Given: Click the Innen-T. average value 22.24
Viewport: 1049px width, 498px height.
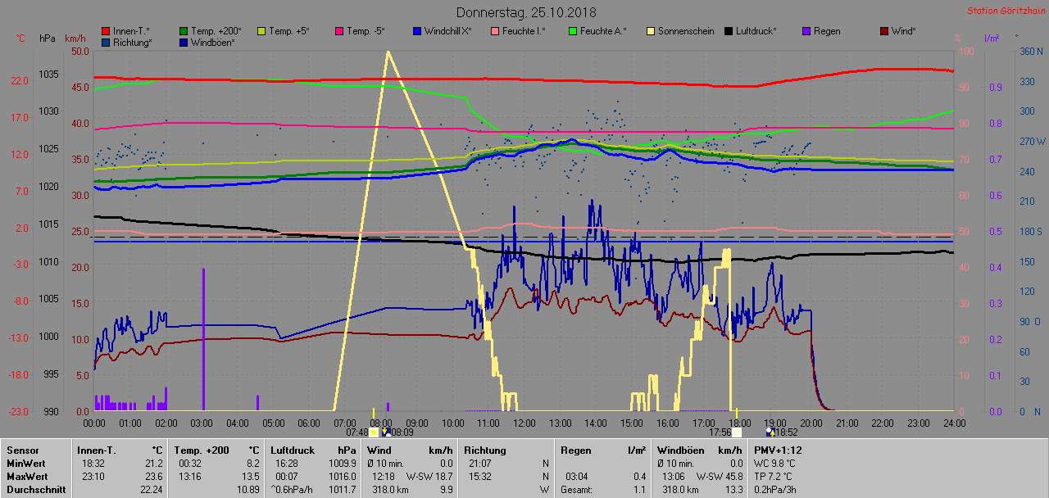Looking at the screenshot, I should 152,489.
